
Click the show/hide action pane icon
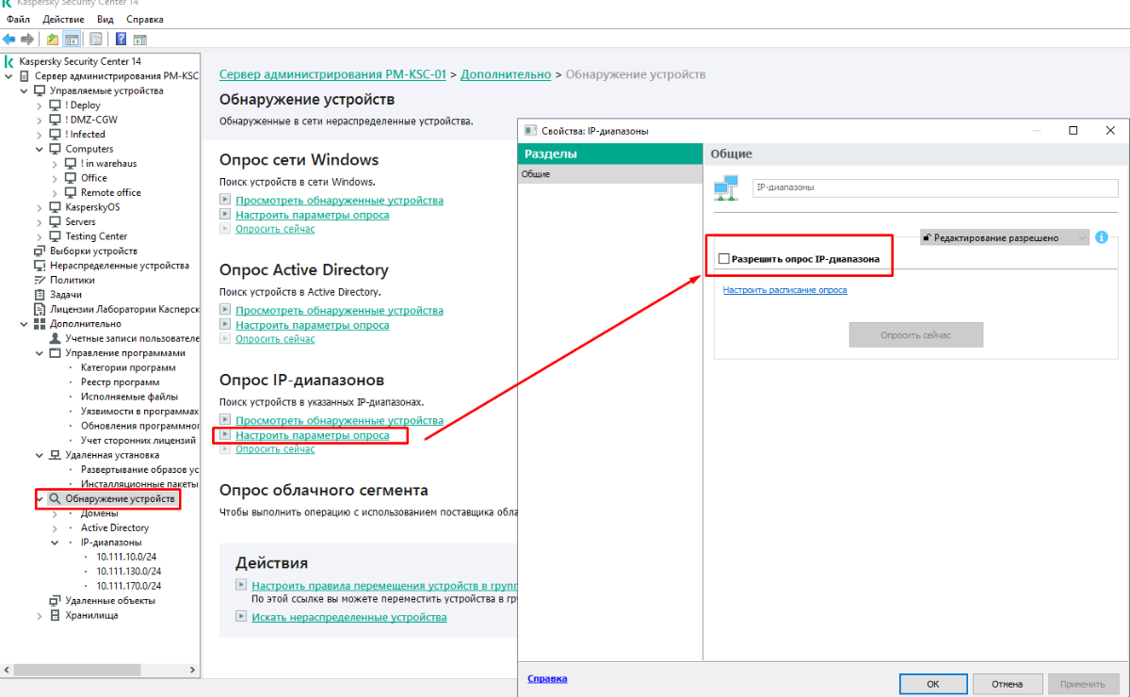click(x=140, y=40)
